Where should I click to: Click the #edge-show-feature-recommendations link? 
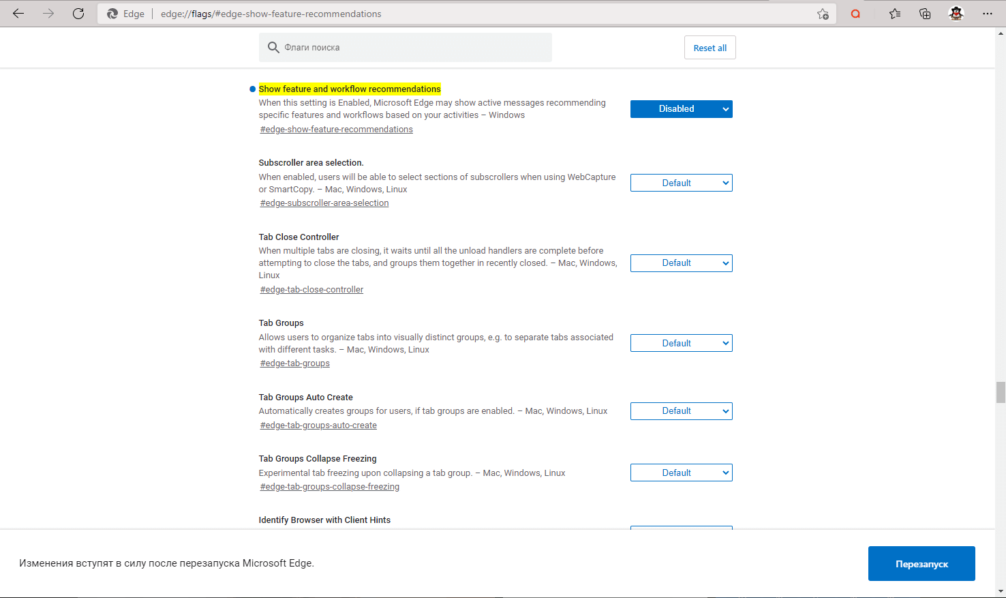coord(337,130)
